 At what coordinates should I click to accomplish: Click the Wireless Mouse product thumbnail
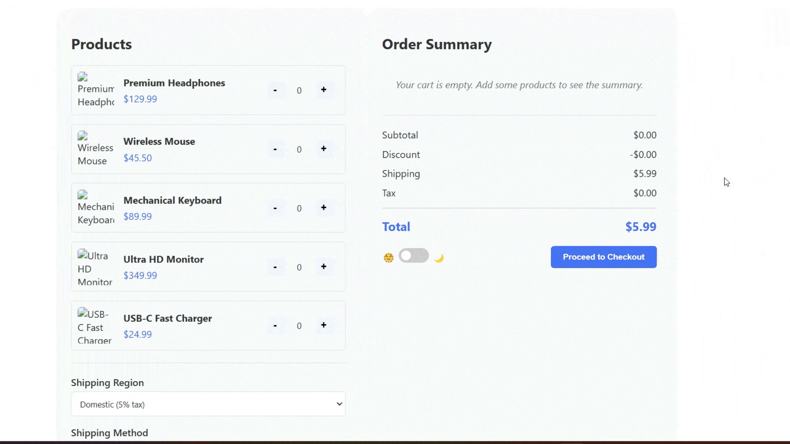96,149
